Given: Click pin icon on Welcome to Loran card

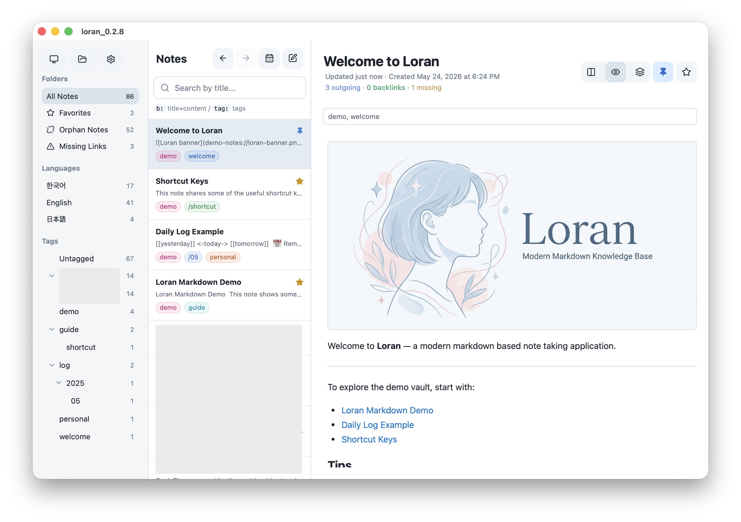Looking at the screenshot, I should point(300,131).
